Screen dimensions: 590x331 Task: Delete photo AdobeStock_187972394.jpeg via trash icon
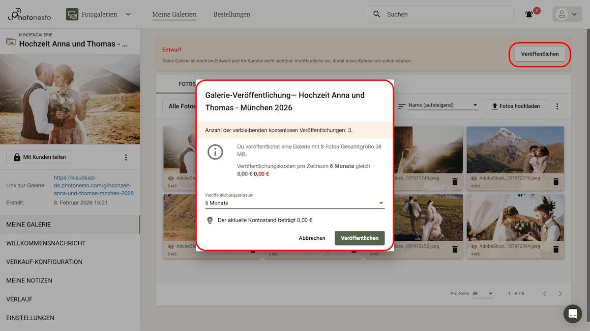coord(556,249)
